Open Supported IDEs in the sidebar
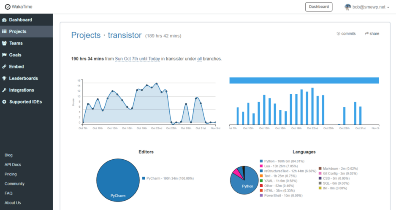396x210 pixels. 27,102
